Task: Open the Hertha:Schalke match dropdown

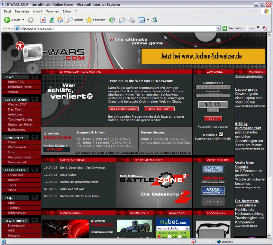Action: pos(187,228)
